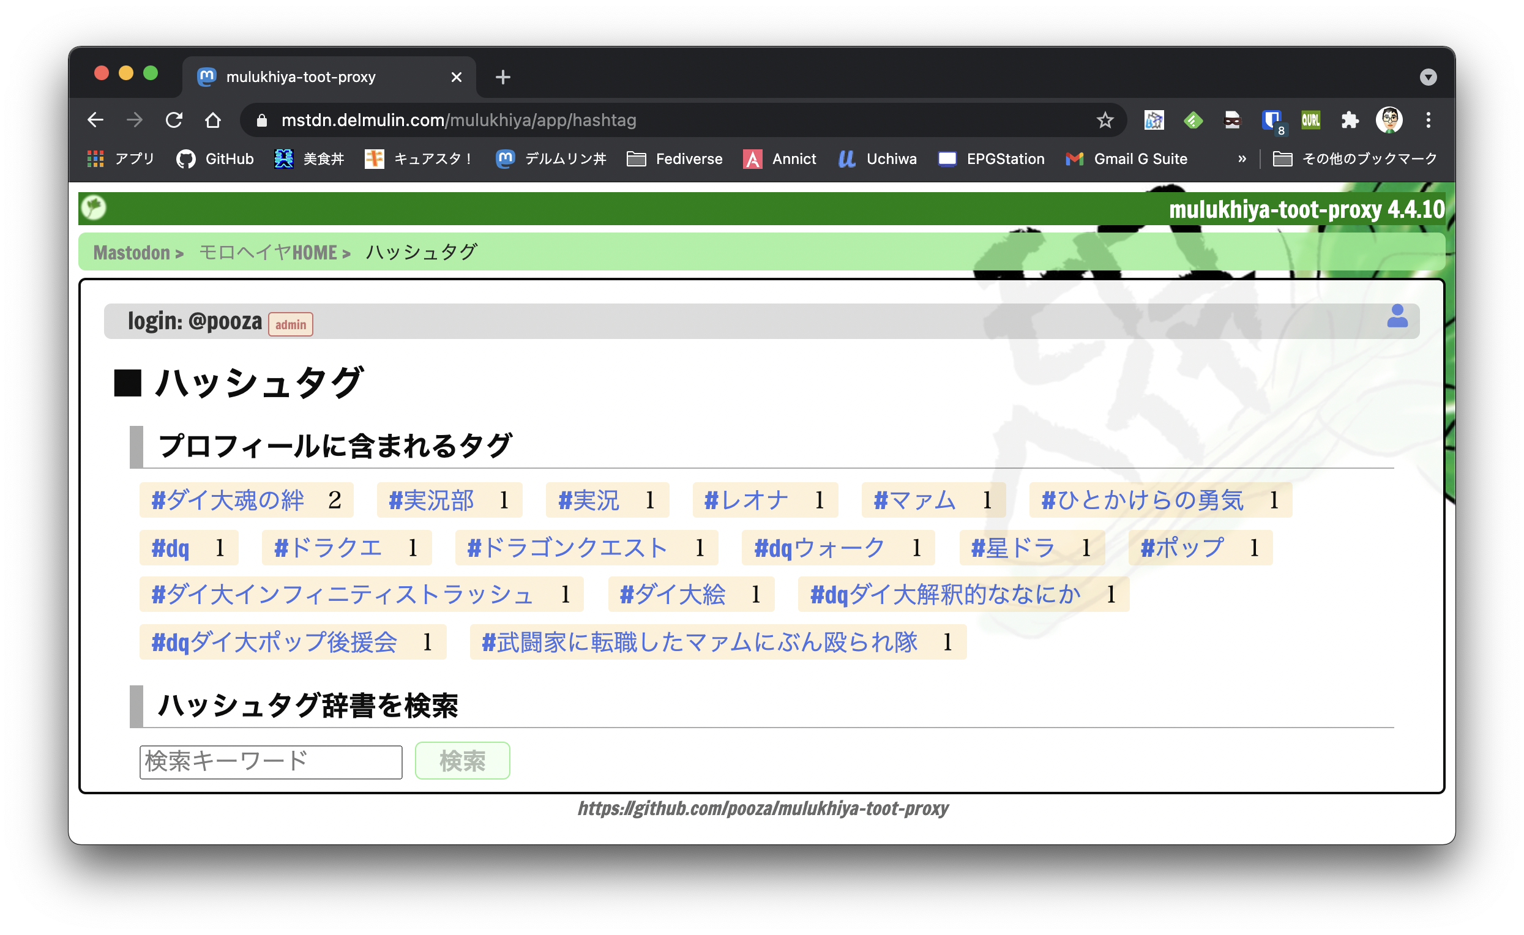Reload the page
Image resolution: width=1524 pixels, height=935 pixels.
[174, 120]
